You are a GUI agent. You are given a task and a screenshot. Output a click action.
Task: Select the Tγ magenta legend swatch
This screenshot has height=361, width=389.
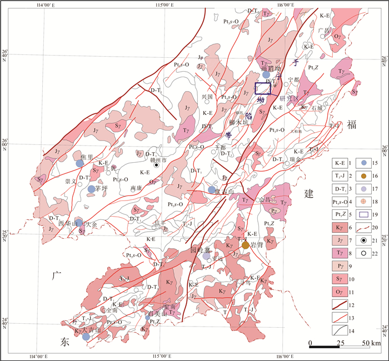339,253
